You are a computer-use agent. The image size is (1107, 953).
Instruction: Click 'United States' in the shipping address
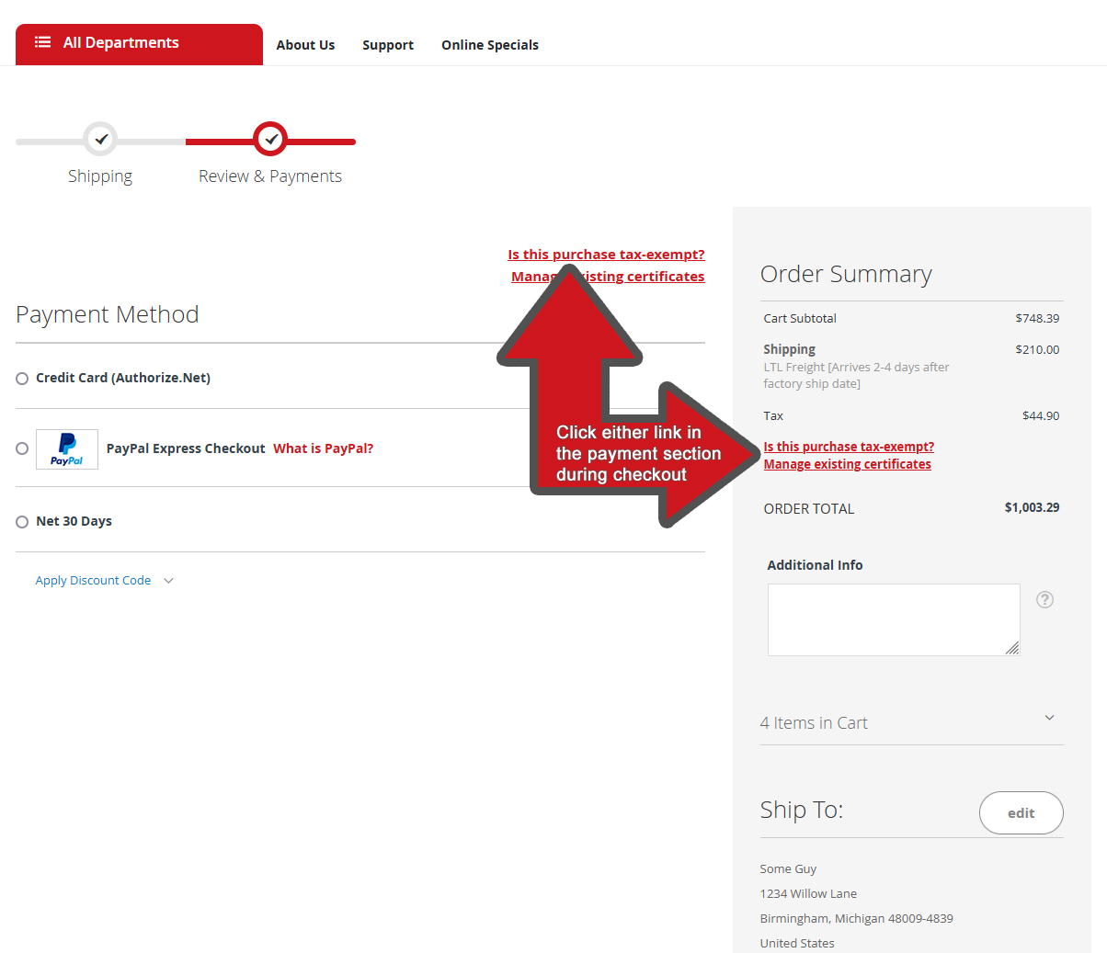(x=797, y=943)
